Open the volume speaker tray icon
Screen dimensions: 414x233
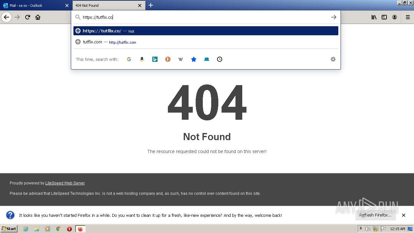368,229
